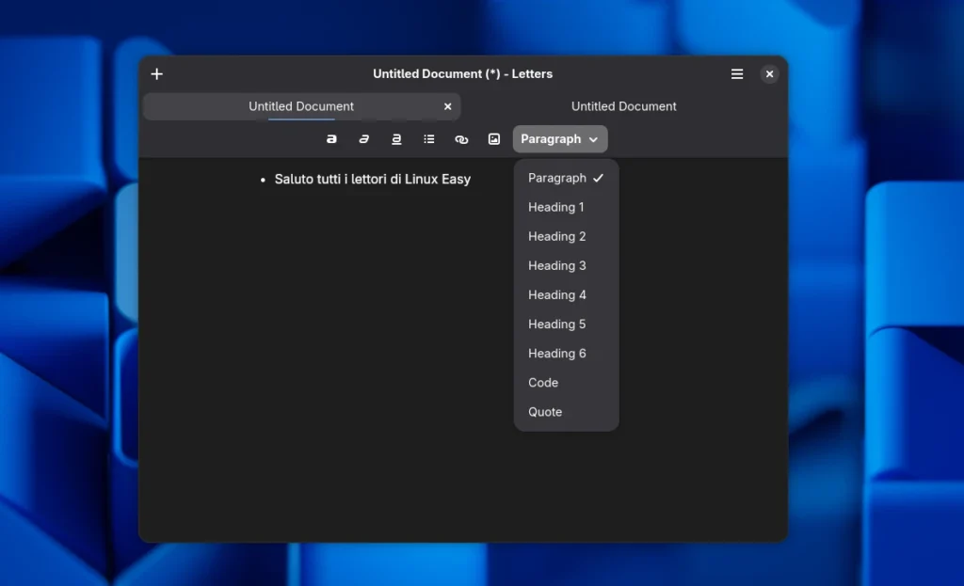Image resolution: width=964 pixels, height=586 pixels.
Task: Click the insert image icon
Action: tap(494, 139)
